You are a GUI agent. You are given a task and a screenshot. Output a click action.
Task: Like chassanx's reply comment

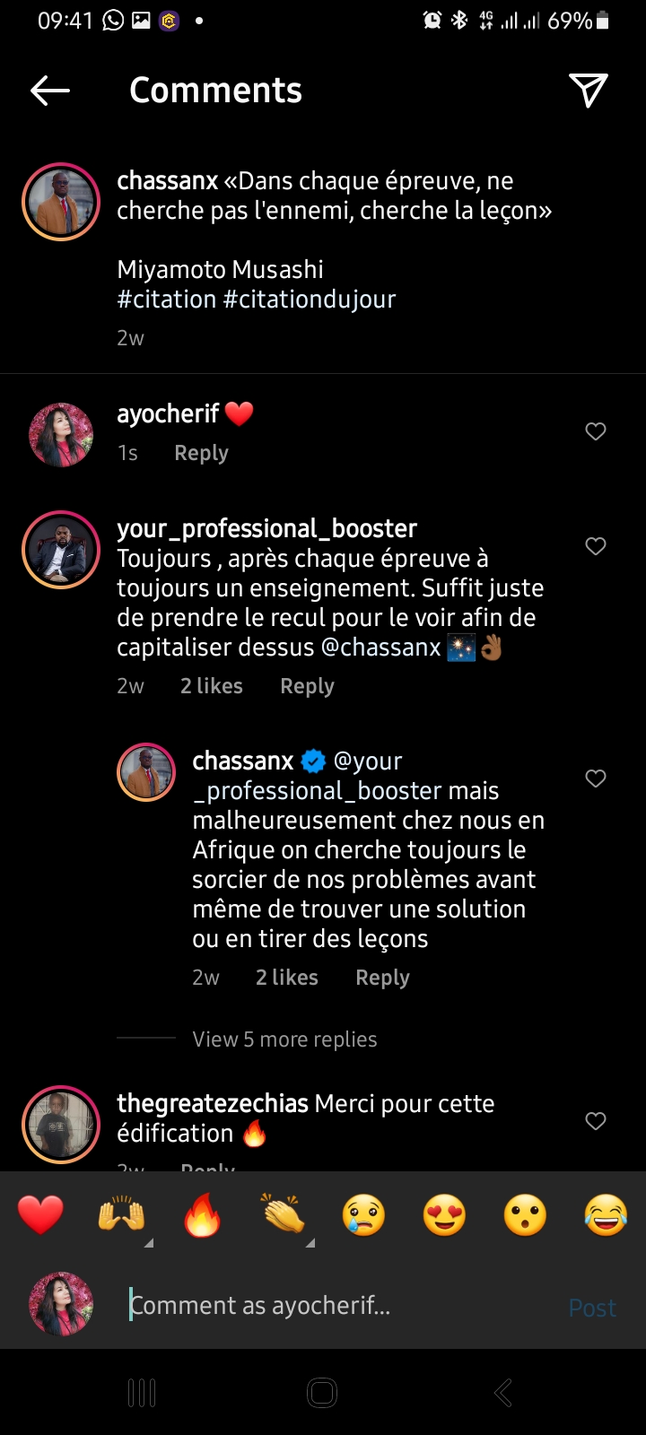[x=596, y=778]
